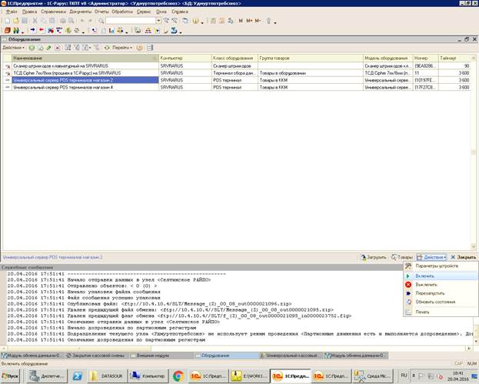479x384 pixels.
Task: Expand the search box dropdown arrow
Action: click(158, 21)
